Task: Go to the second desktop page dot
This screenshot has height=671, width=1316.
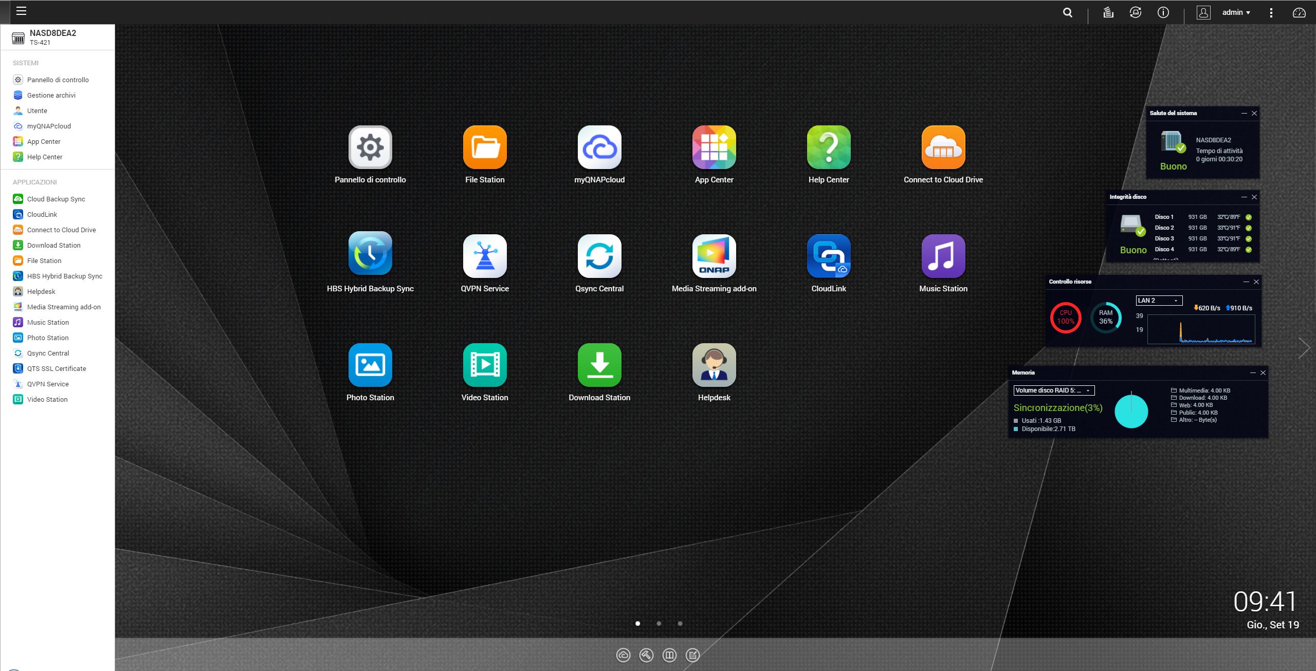Action: pos(659,623)
